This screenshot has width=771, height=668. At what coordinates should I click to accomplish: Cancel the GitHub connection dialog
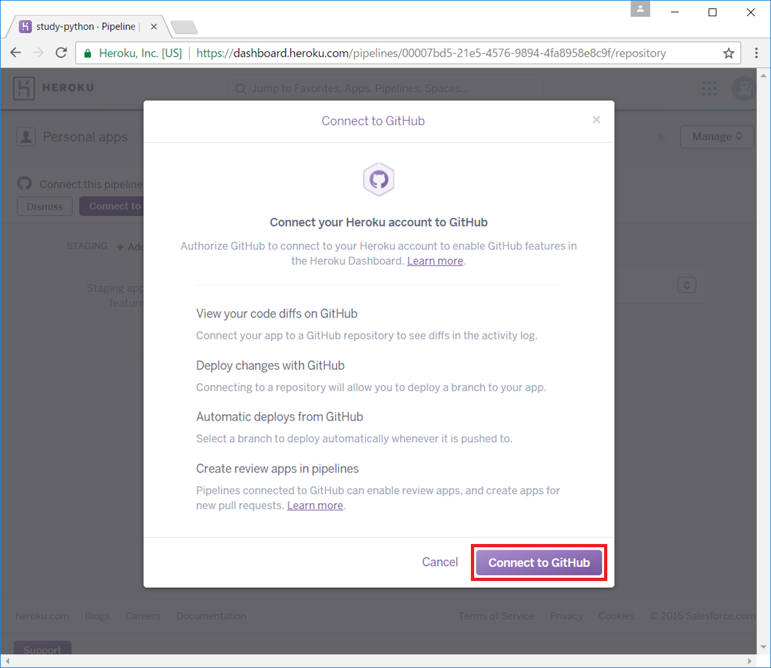pos(440,562)
